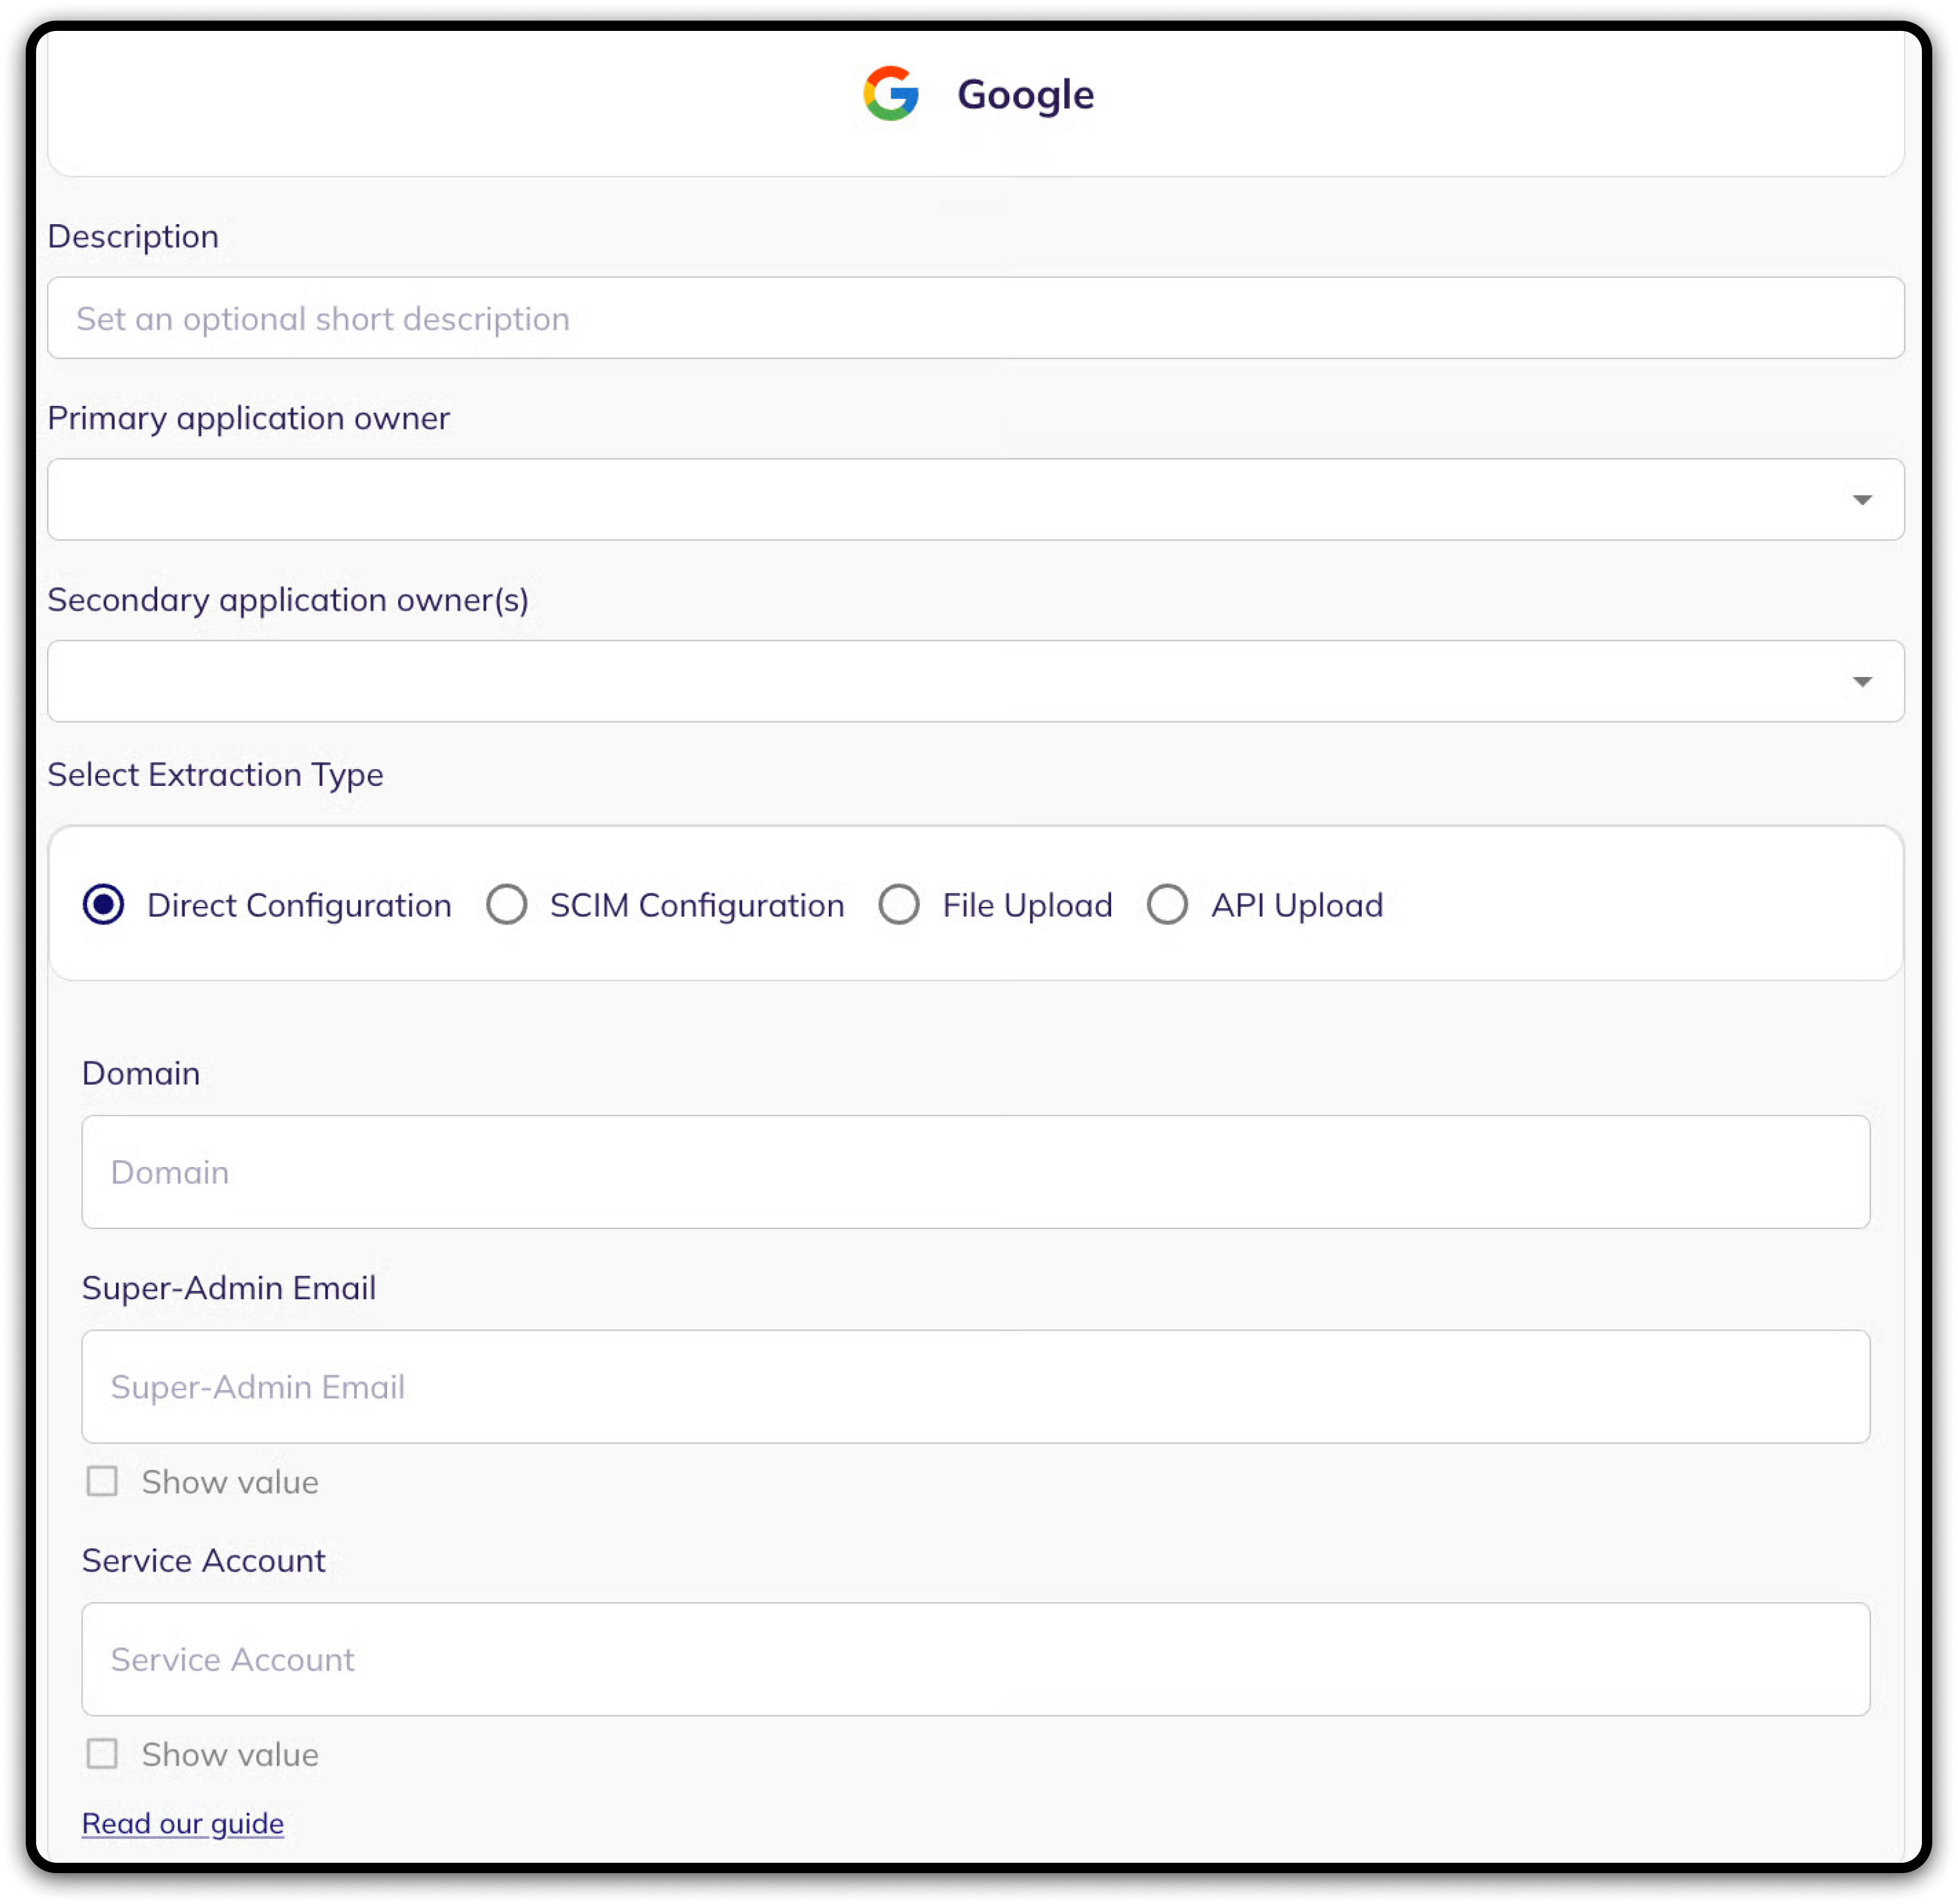Focus the Super-Admin Email input
Image resolution: width=1958 pixels, height=1904 pixels.
pos(975,1387)
